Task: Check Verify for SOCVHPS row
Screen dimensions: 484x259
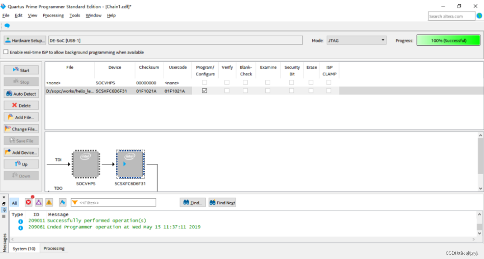Action: [x=227, y=83]
